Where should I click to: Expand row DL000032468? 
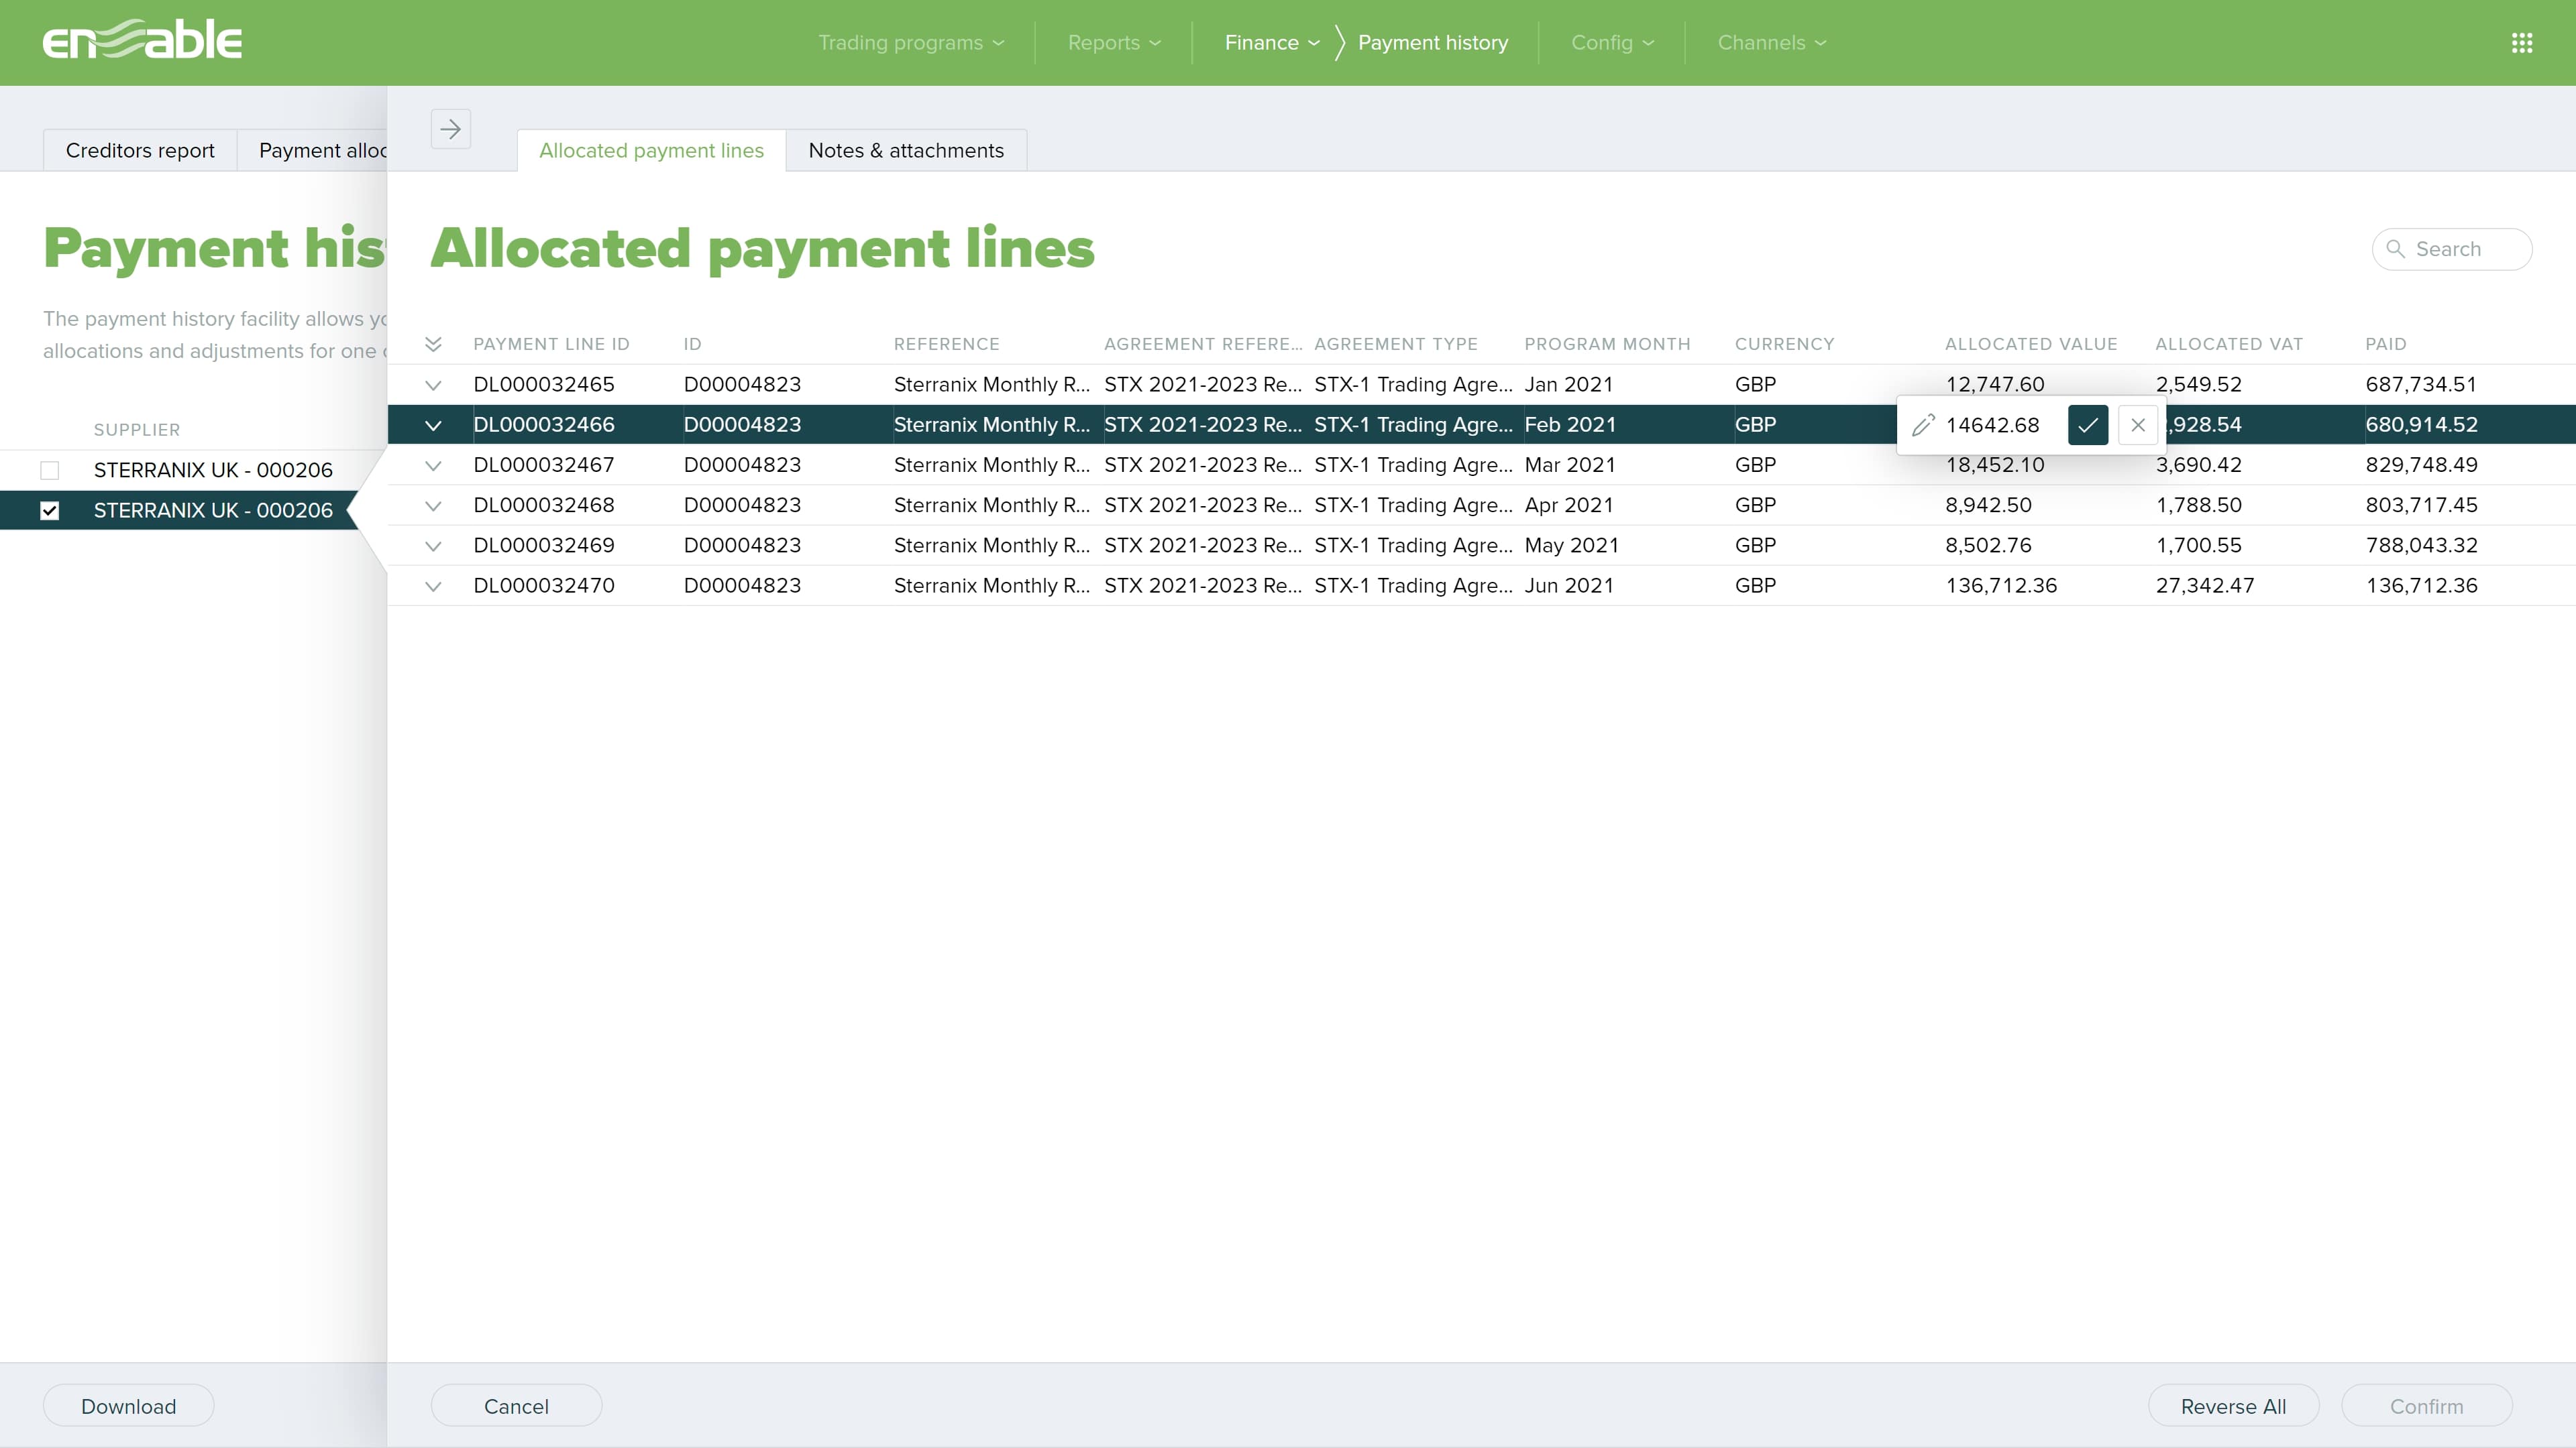tap(433, 507)
